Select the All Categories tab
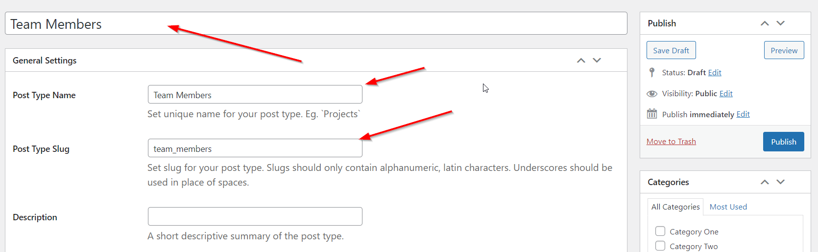This screenshot has height=252, width=818. click(675, 207)
